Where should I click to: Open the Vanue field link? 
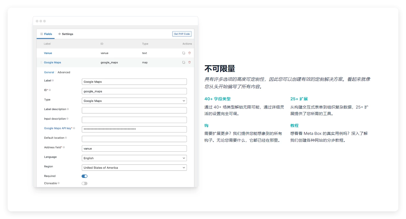click(48, 53)
